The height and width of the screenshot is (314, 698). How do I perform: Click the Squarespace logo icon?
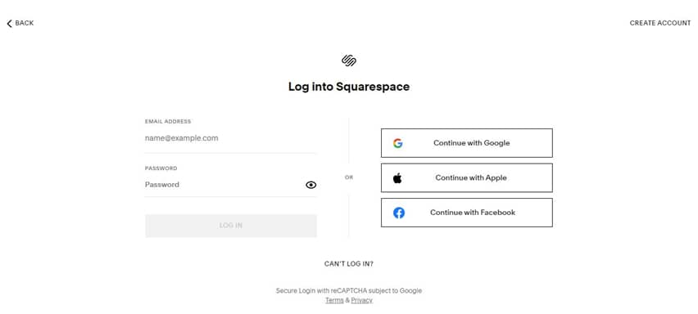[349, 61]
